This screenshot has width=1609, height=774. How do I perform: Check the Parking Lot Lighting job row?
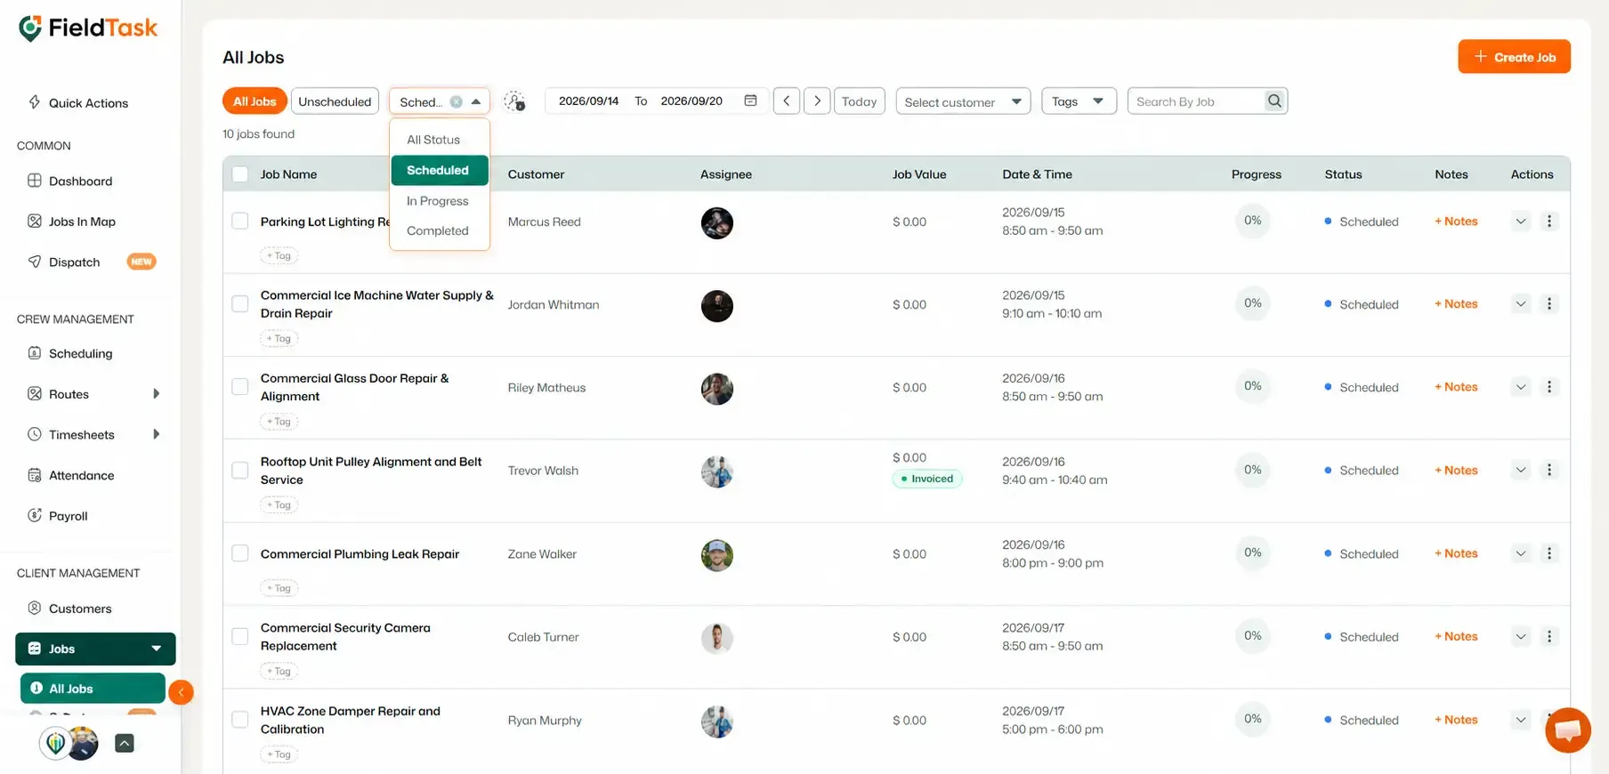point(240,221)
